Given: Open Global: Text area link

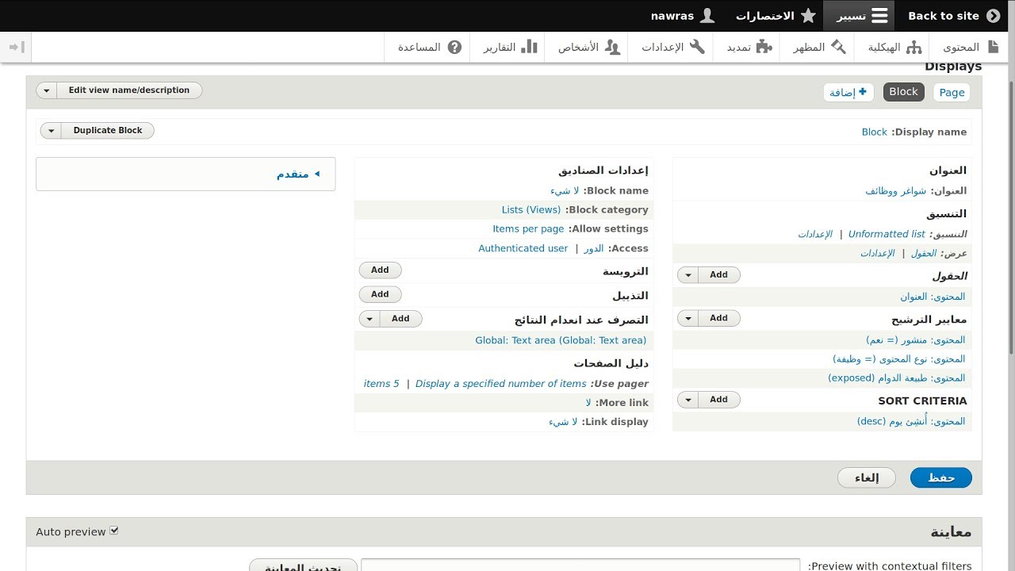Looking at the screenshot, I should [561, 340].
